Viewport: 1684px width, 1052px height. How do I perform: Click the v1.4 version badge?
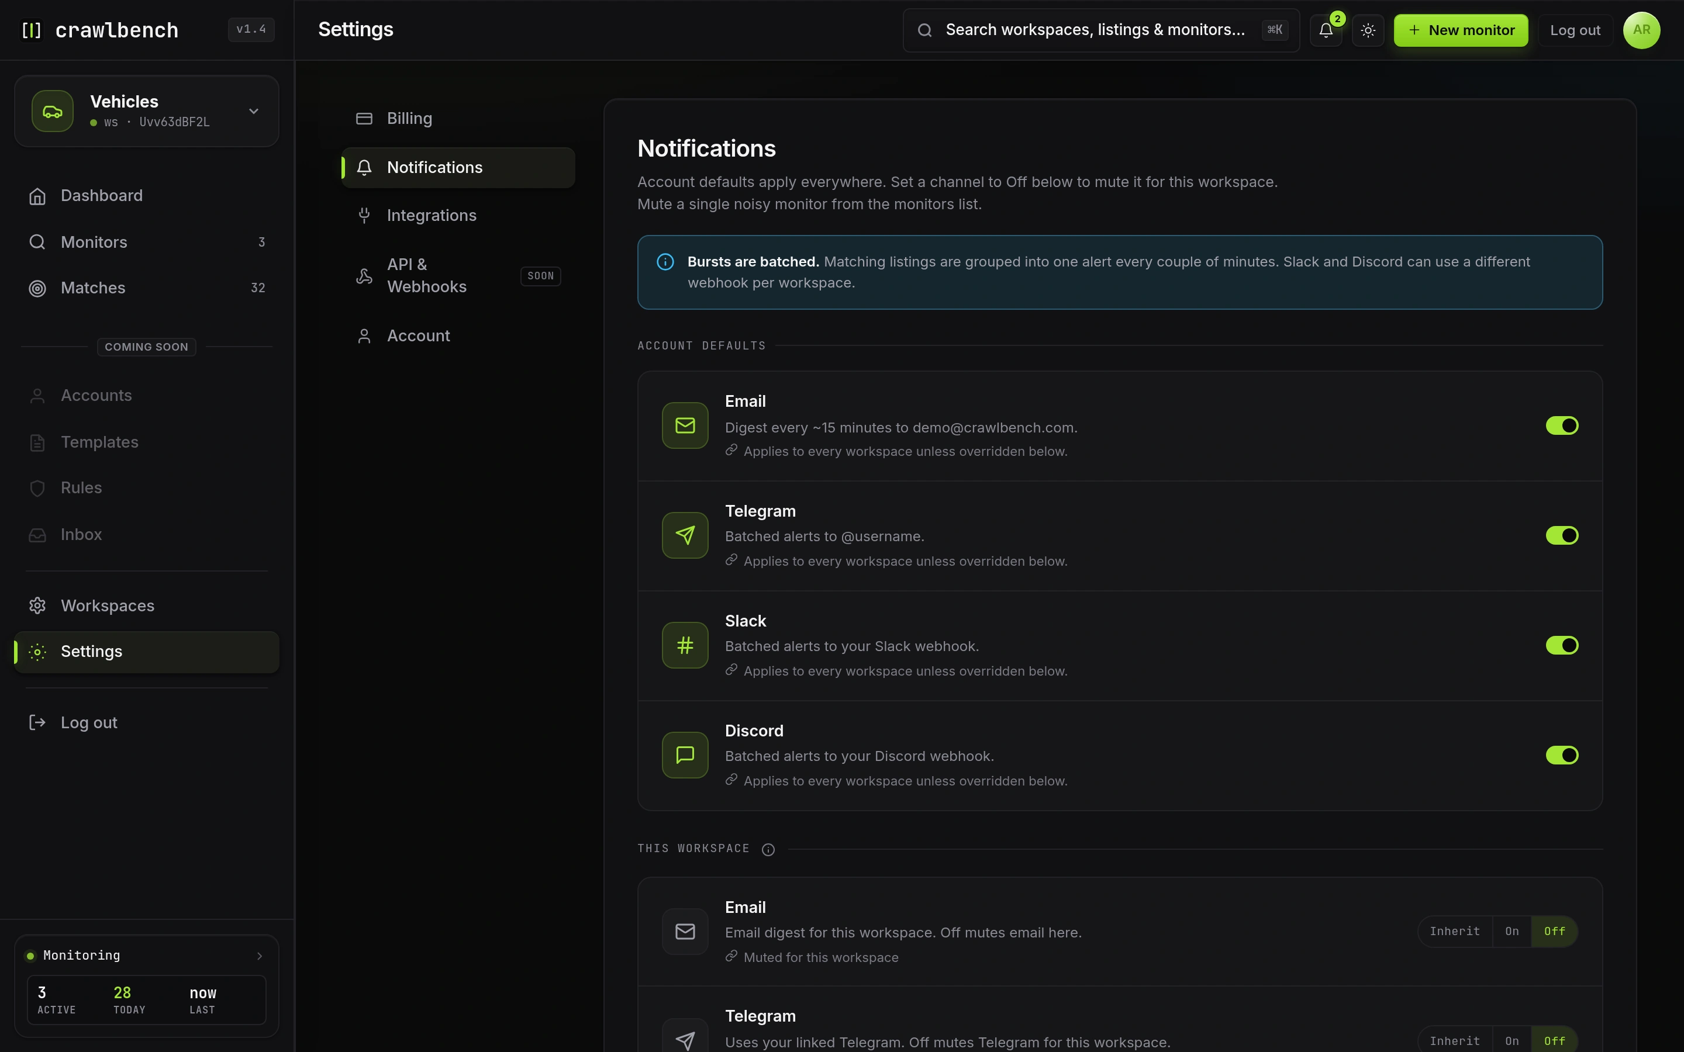pyautogui.click(x=251, y=29)
